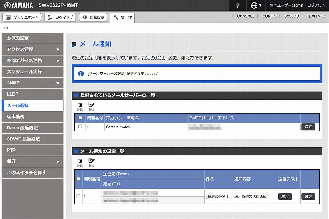
Task: Expand the 外部デバイス連携 menu arrow
Action: (x=58, y=61)
